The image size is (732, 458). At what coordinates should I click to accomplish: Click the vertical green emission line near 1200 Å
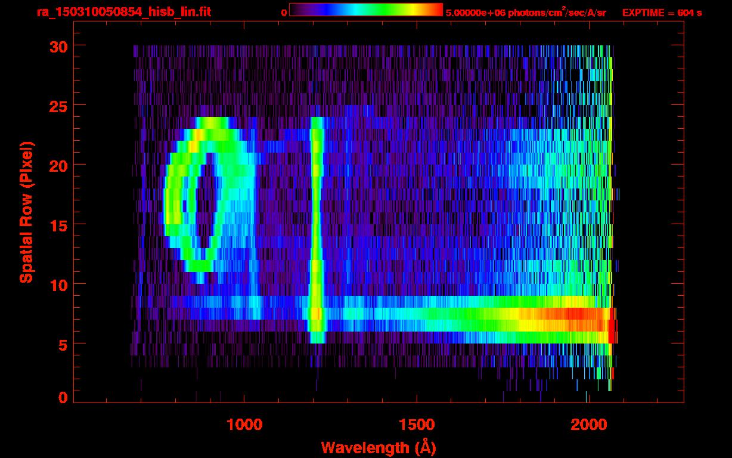(x=317, y=230)
